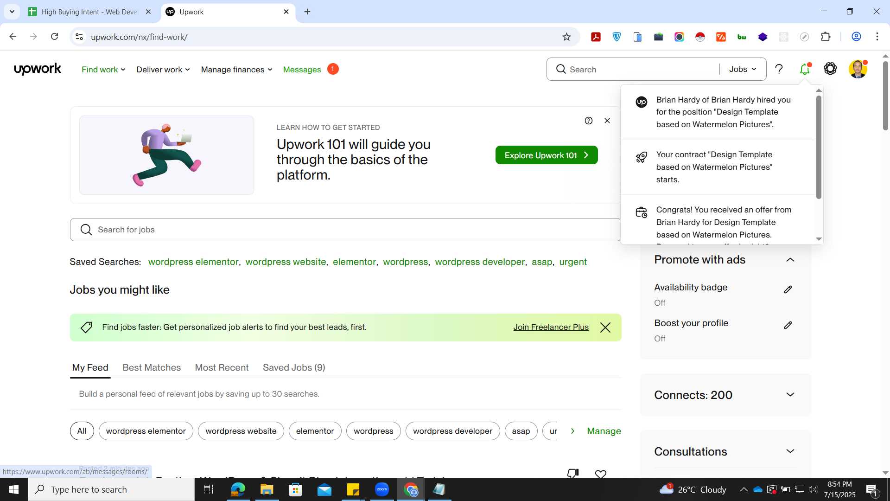Open File Explorer from the taskbar
890x501 pixels.
coord(267,489)
